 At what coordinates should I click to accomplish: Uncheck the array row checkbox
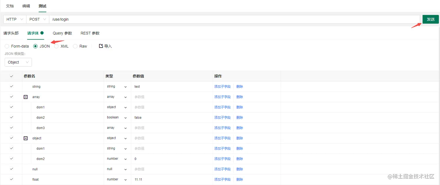[x=12, y=97]
